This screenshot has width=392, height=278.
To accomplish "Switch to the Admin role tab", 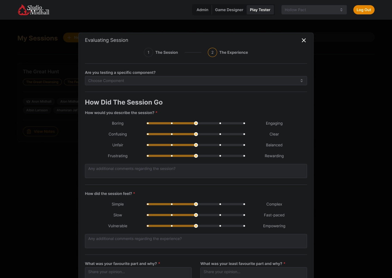I will click(x=202, y=10).
